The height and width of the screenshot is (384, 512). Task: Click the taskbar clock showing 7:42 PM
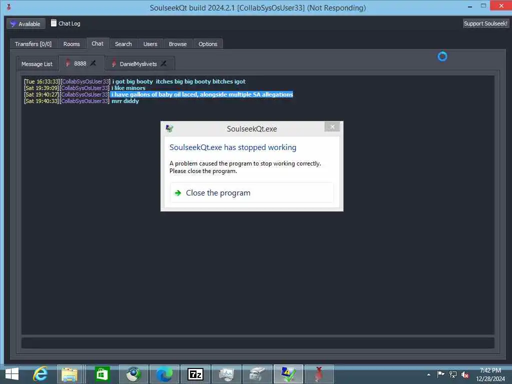click(x=490, y=374)
